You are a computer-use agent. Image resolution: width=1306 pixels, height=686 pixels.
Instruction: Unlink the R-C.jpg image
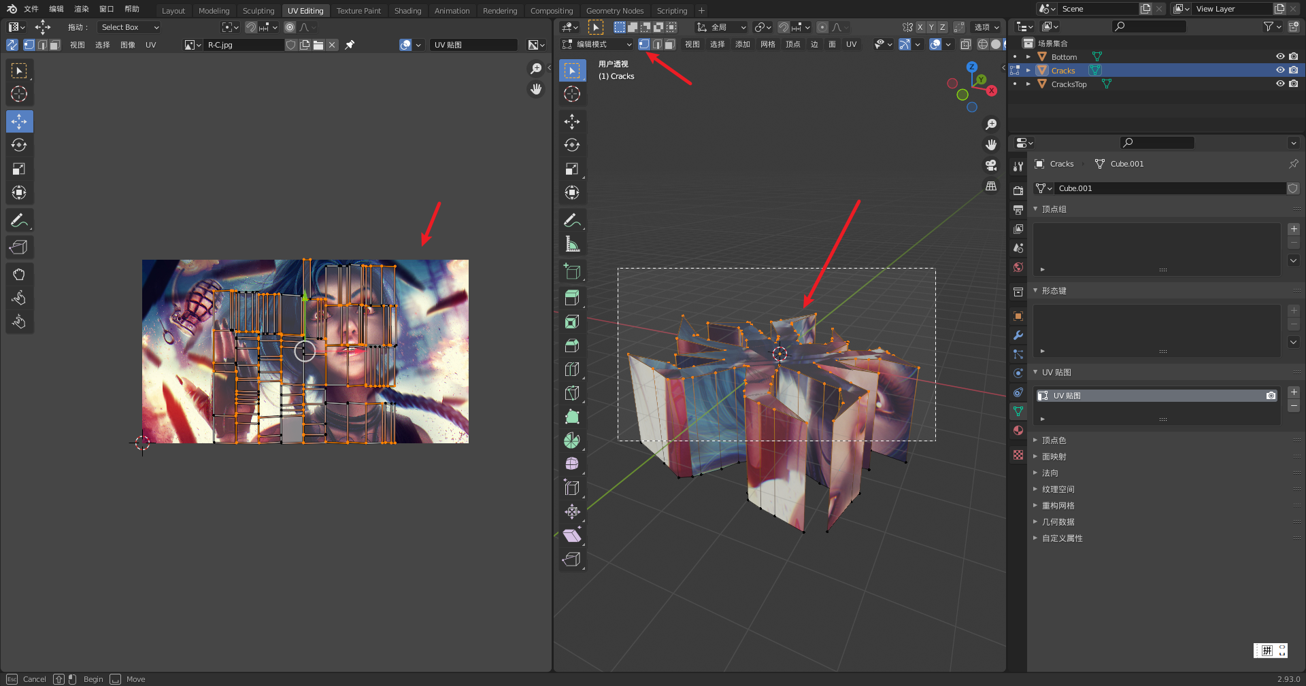pos(332,45)
